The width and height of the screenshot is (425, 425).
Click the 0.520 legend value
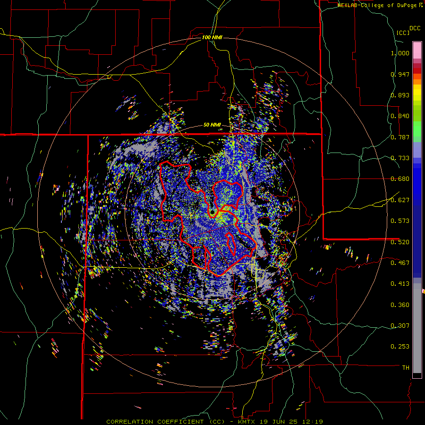(400, 242)
